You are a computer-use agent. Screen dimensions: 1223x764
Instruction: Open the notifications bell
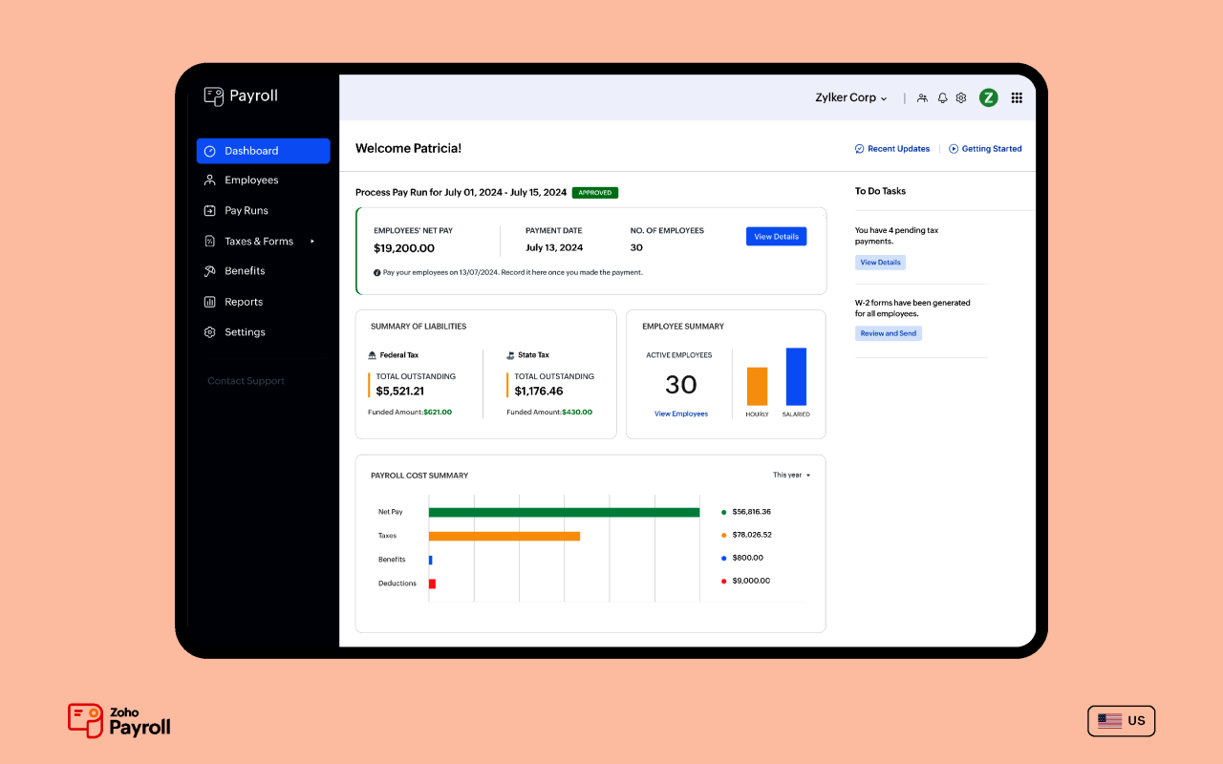coord(942,97)
